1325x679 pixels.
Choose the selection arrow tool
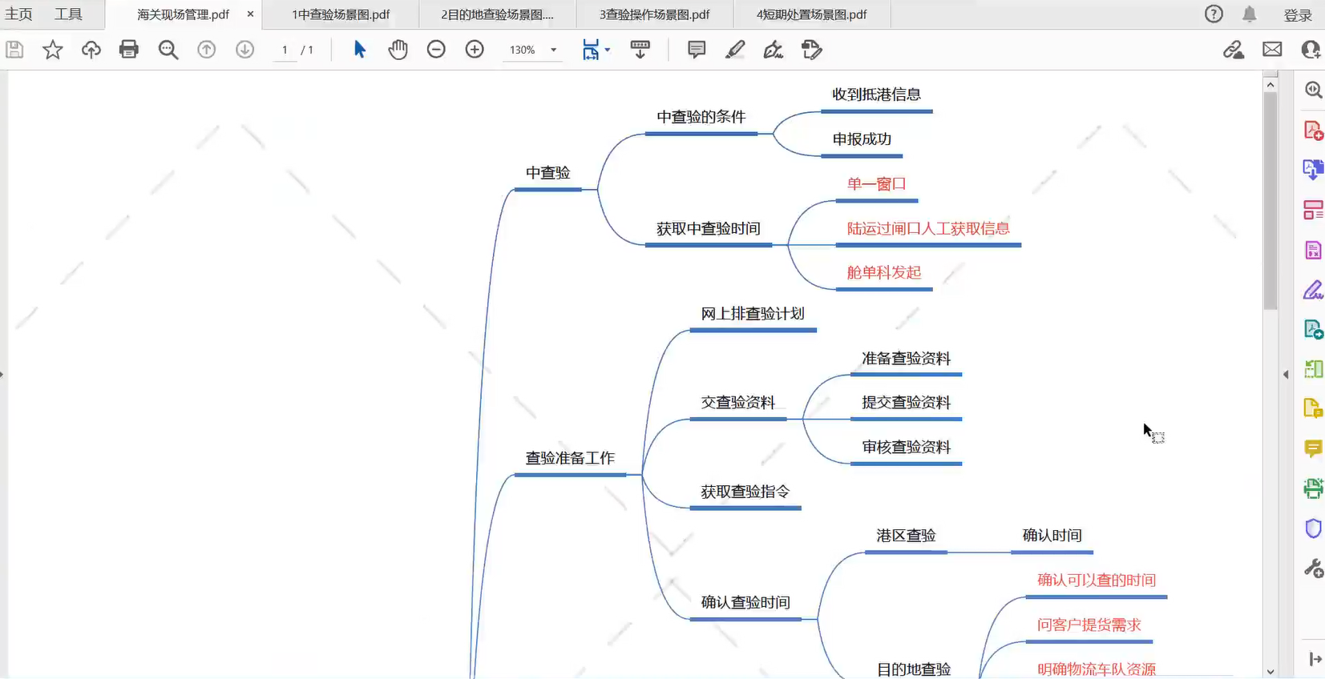click(360, 50)
